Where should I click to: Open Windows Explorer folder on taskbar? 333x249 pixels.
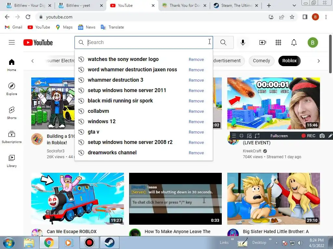[29, 243]
